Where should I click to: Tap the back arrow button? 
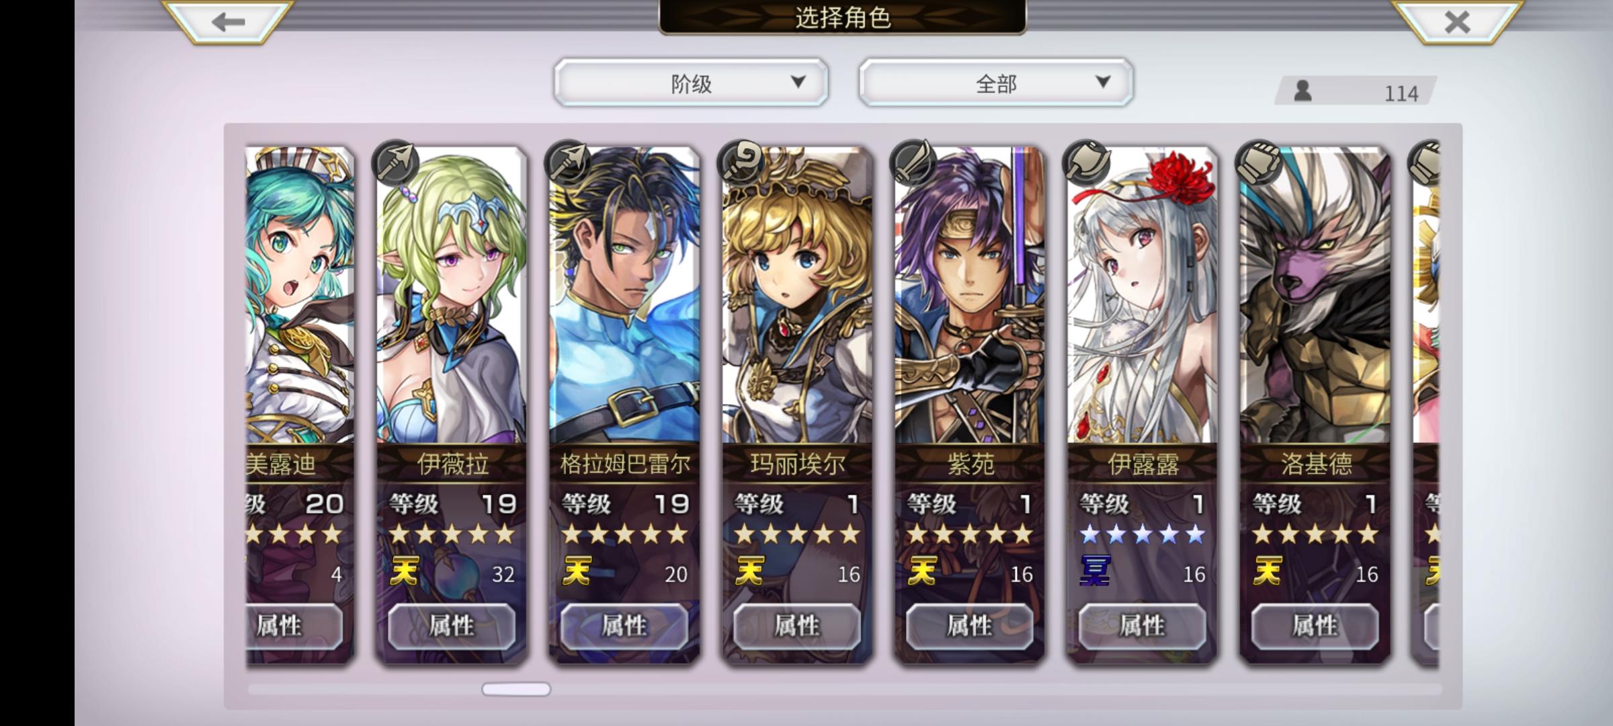[228, 22]
